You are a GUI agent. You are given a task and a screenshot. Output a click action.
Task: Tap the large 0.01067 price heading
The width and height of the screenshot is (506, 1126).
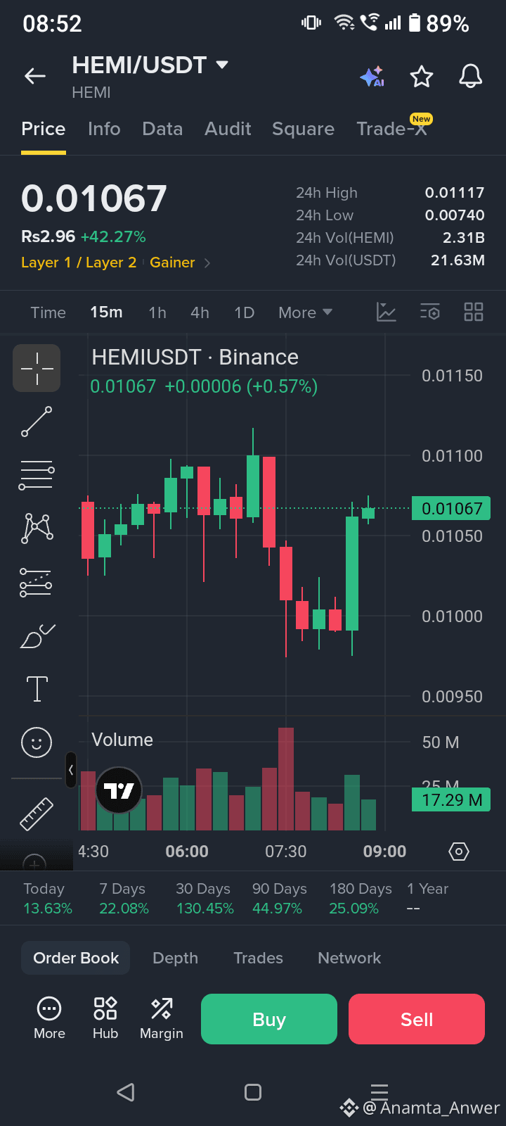pyautogui.click(x=94, y=198)
